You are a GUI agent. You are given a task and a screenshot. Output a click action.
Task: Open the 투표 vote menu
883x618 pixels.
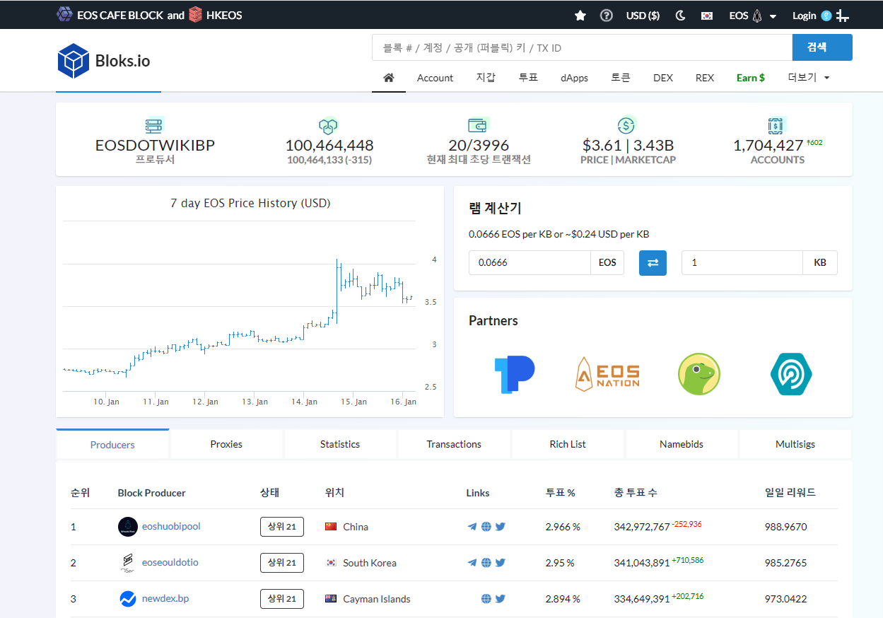point(528,78)
